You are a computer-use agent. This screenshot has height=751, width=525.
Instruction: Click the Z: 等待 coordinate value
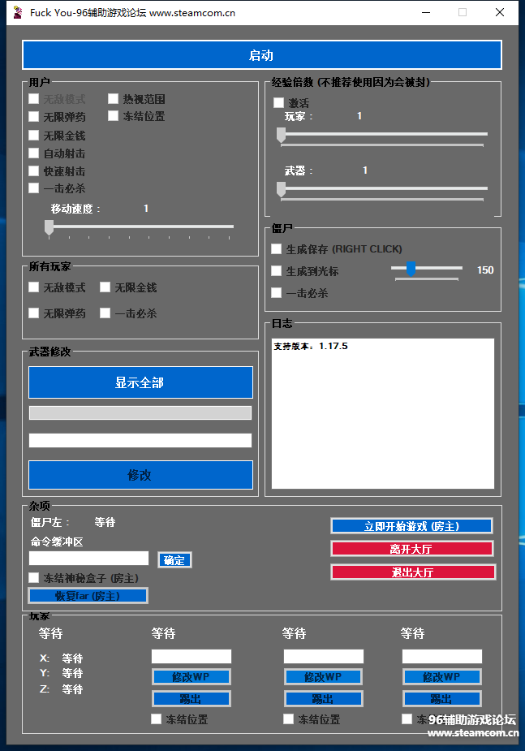[x=72, y=689]
